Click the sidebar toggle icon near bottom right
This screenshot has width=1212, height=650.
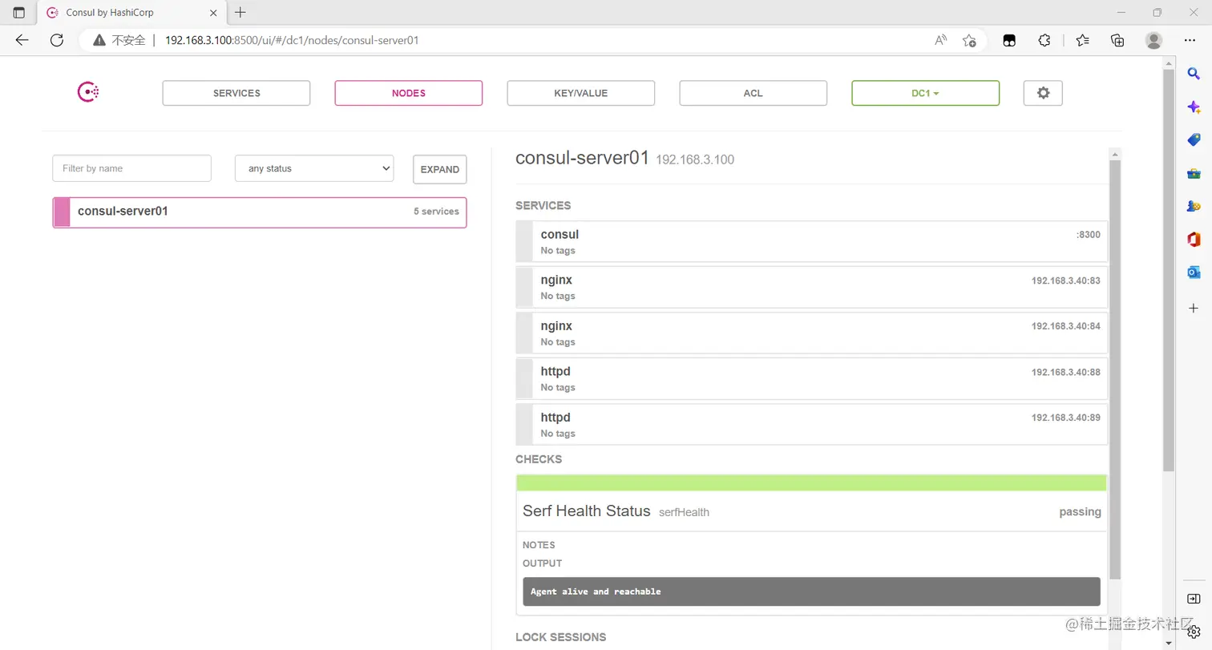coord(1194,599)
